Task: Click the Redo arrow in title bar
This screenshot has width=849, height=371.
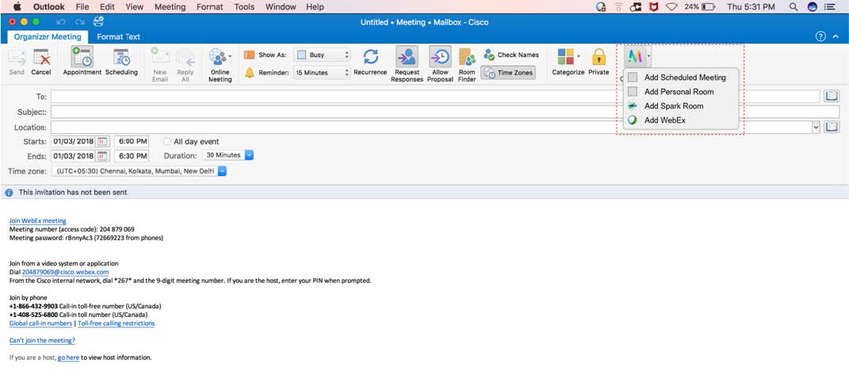Action: point(80,22)
